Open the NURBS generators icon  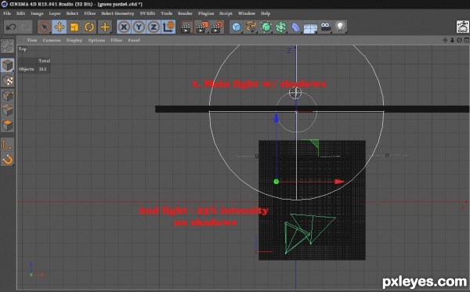pos(266,27)
